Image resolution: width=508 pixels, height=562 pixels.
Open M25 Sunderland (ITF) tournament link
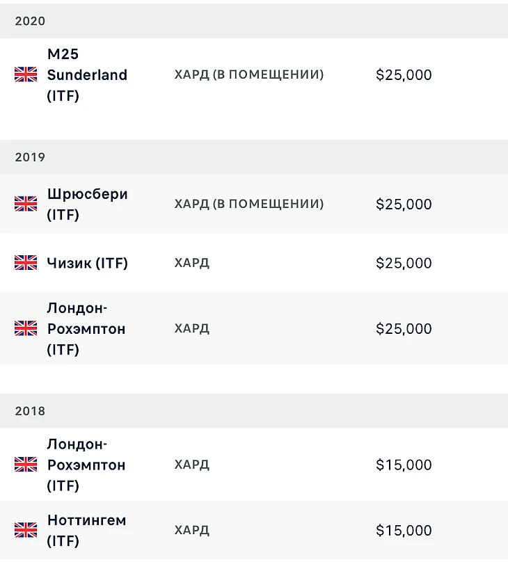click(87, 74)
